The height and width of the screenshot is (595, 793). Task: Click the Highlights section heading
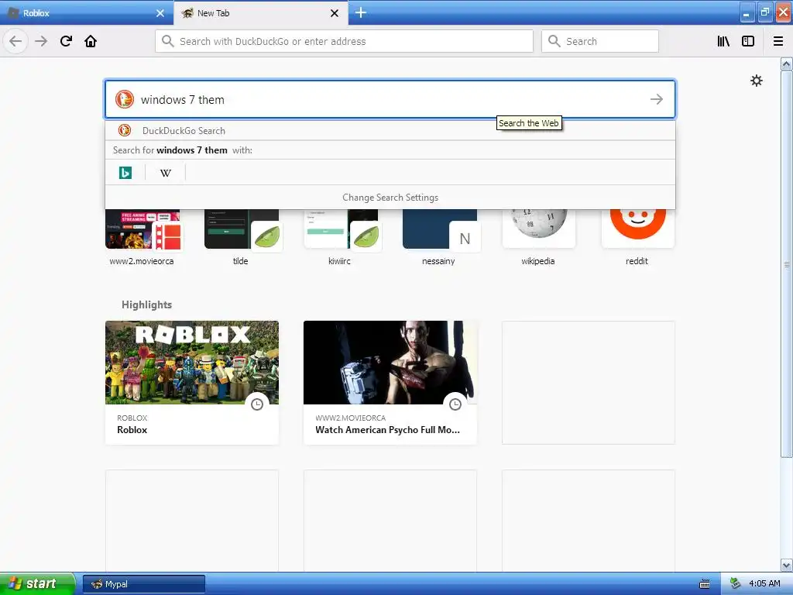tap(146, 304)
